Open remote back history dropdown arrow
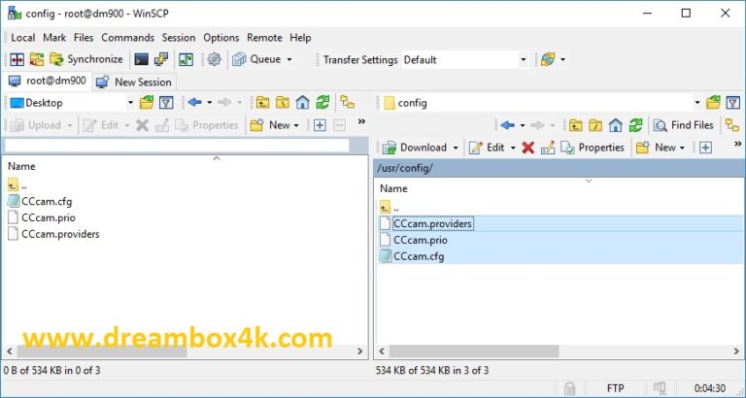The image size is (746, 398). (522, 125)
